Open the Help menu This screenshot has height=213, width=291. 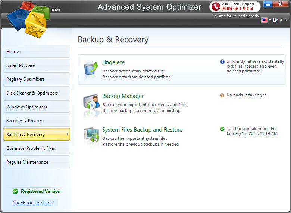[278, 19]
